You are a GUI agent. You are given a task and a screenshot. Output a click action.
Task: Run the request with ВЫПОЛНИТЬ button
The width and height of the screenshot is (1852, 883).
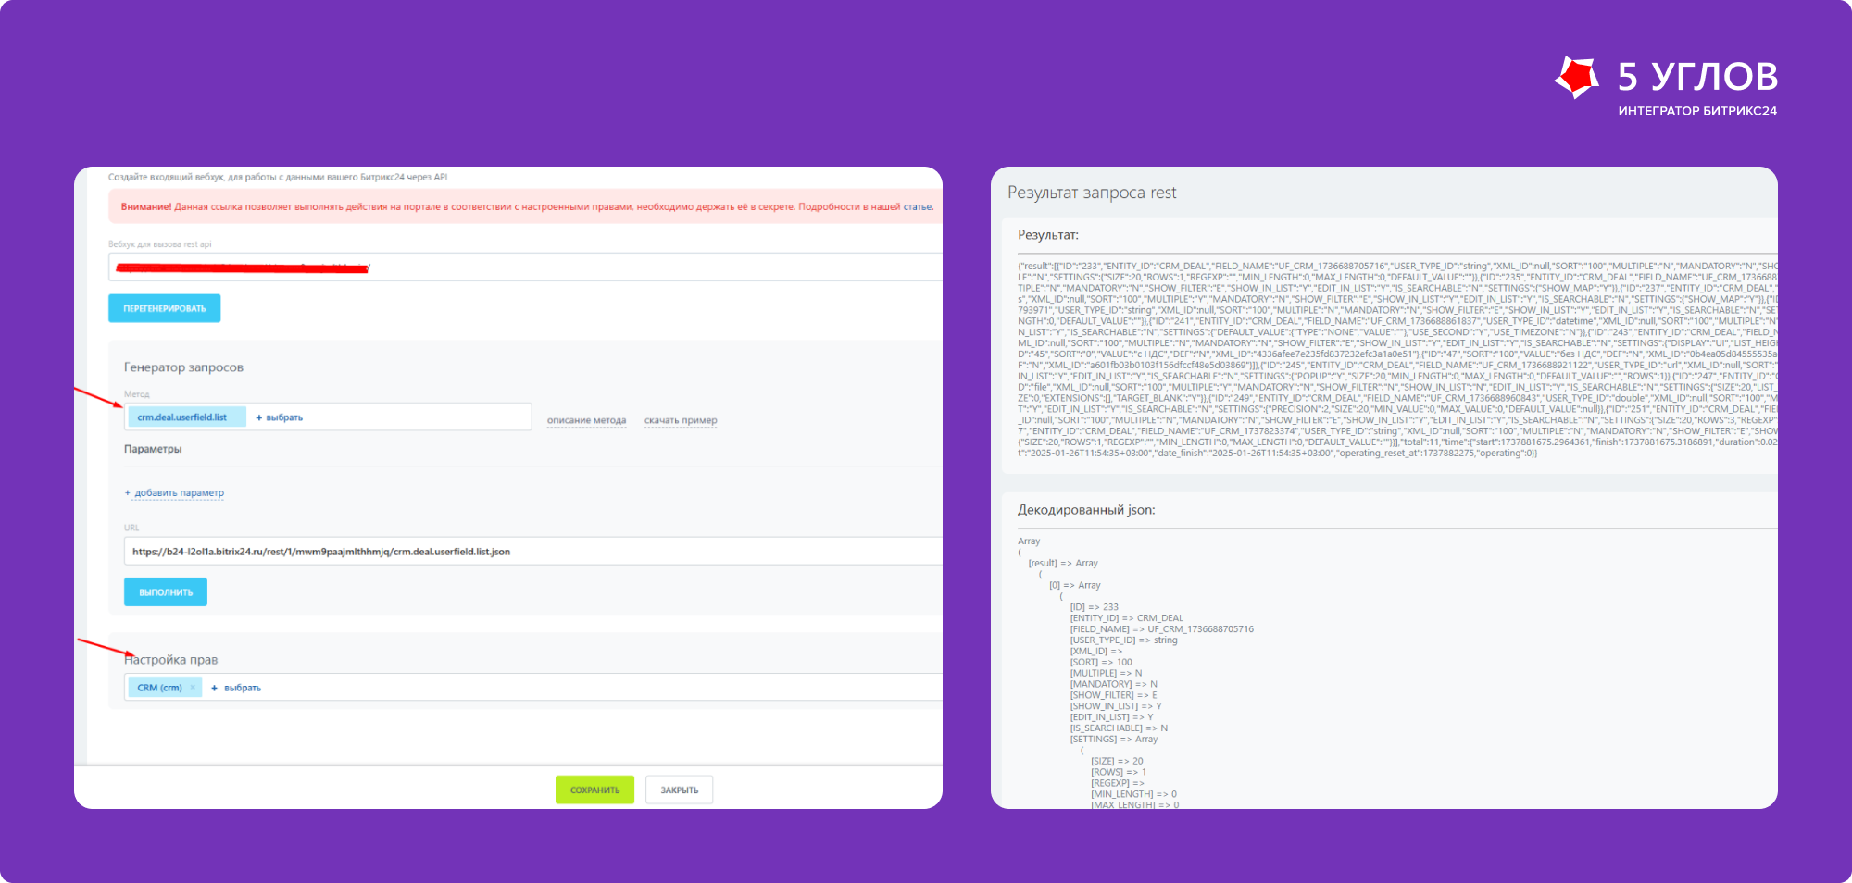(x=166, y=592)
